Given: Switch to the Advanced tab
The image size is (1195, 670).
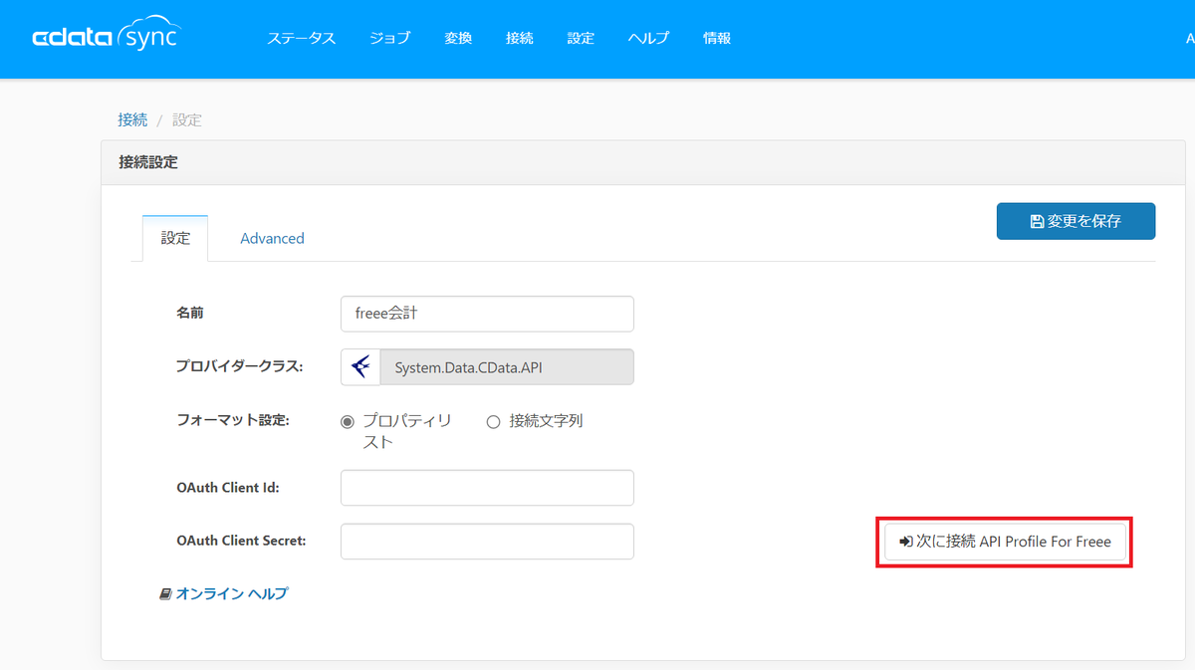Looking at the screenshot, I should (x=272, y=238).
